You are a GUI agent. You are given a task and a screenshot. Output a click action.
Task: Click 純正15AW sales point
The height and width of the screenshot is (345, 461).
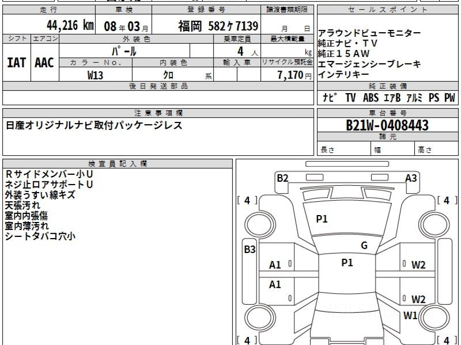343,54
